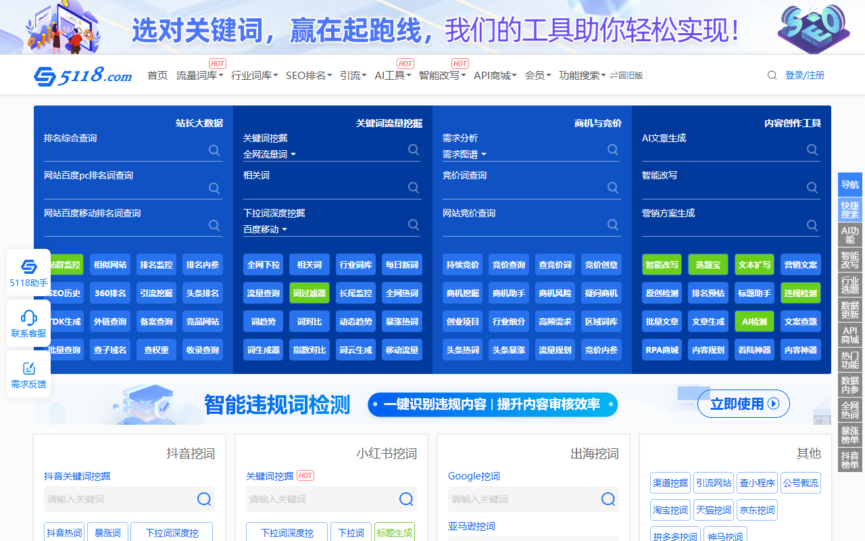
Task: Click the 登录/注册 link
Action: (x=805, y=76)
